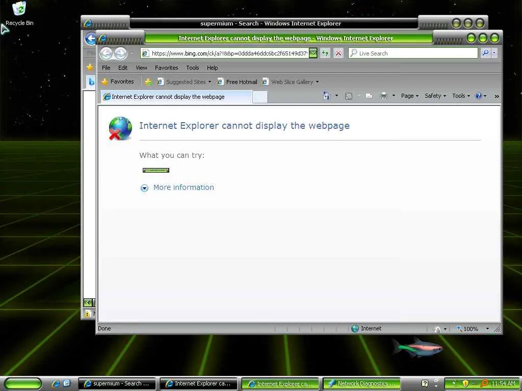The image size is (522, 391).
Task: Open the Home button dropdown arrow
Action: (x=336, y=96)
